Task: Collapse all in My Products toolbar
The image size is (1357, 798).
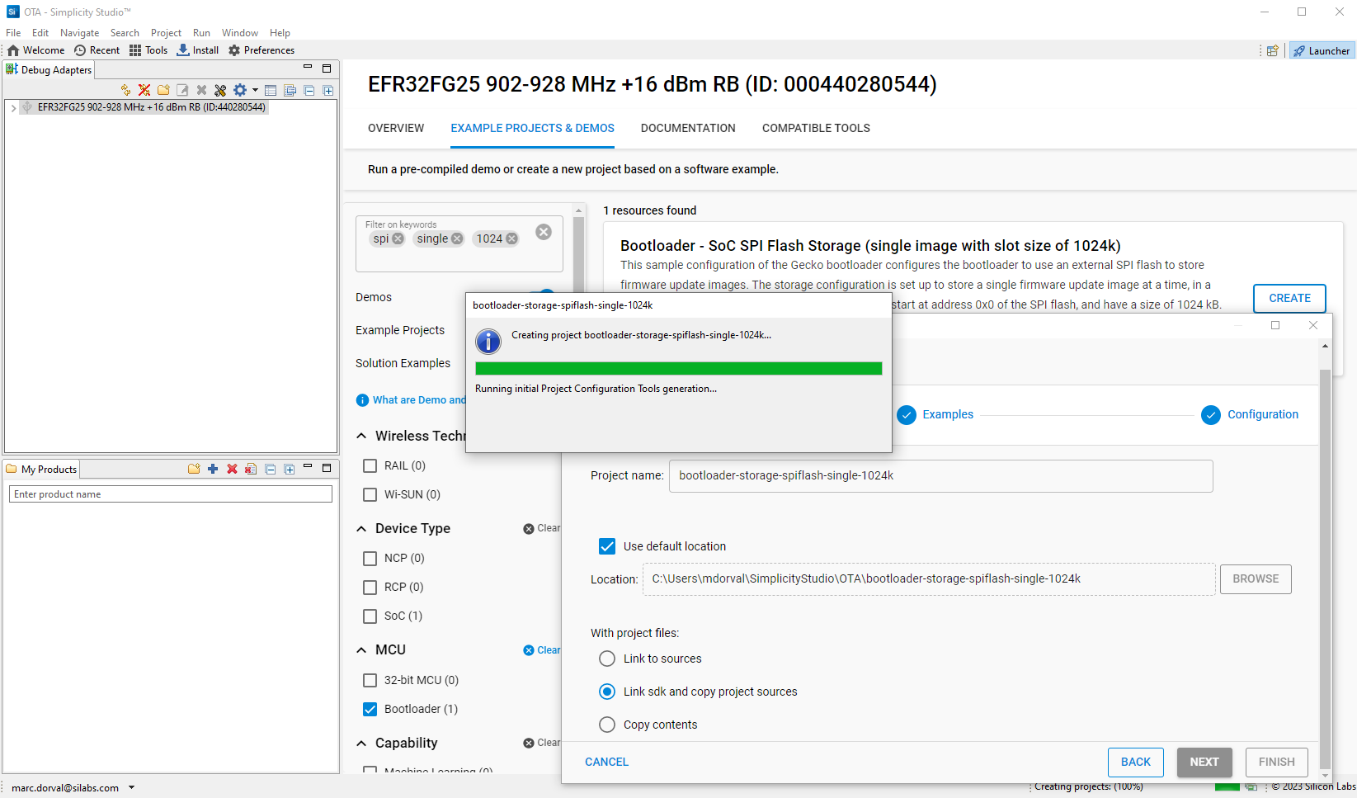Action: pos(270,469)
